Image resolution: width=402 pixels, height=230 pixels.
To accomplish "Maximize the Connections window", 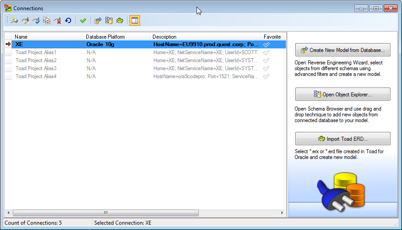I will point(376,8).
